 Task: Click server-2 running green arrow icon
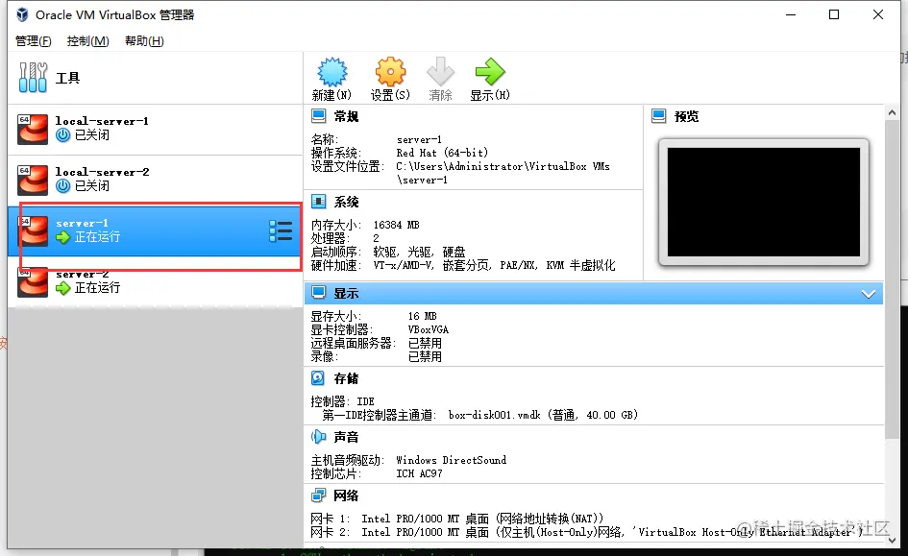coord(63,287)
